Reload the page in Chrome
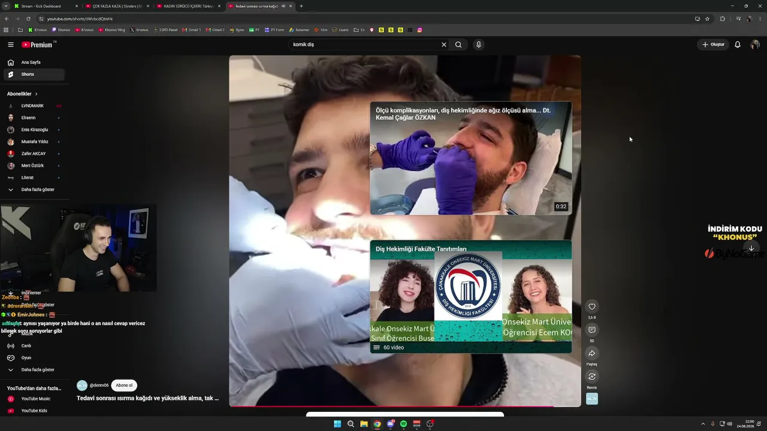Image resolution: width=767 pixels, height=431 pixels. [x=28, y=19]
